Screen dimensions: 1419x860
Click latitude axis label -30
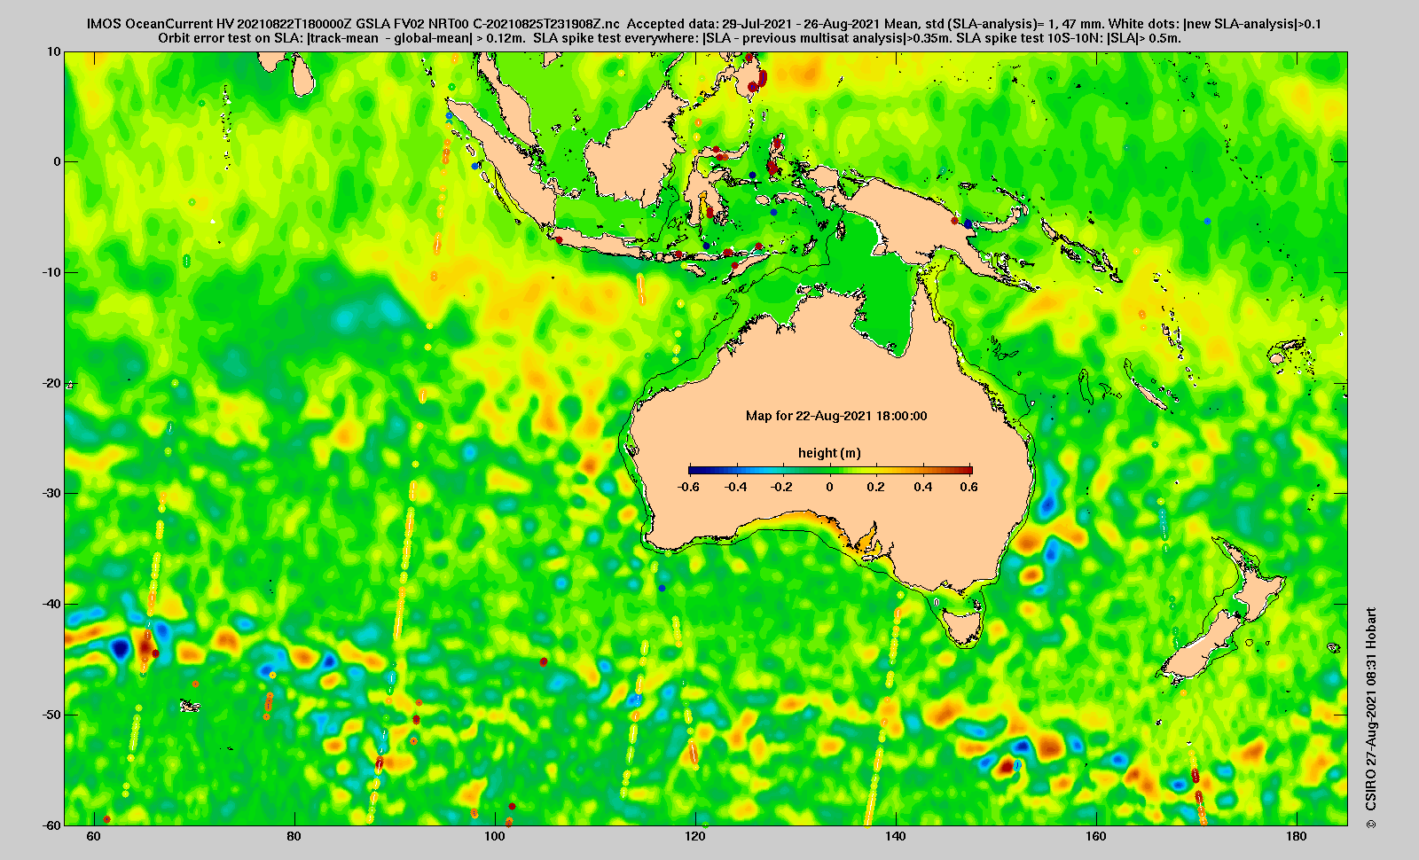click(52, 494)
